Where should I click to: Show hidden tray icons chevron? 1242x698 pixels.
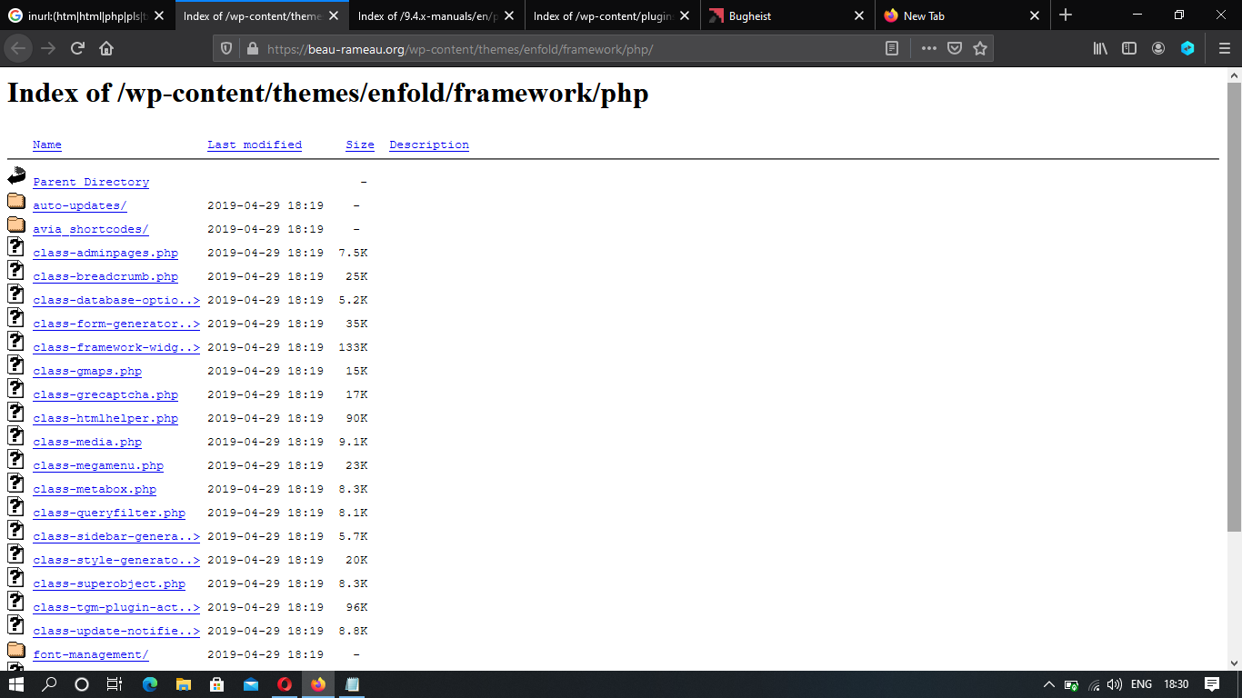1048,684
